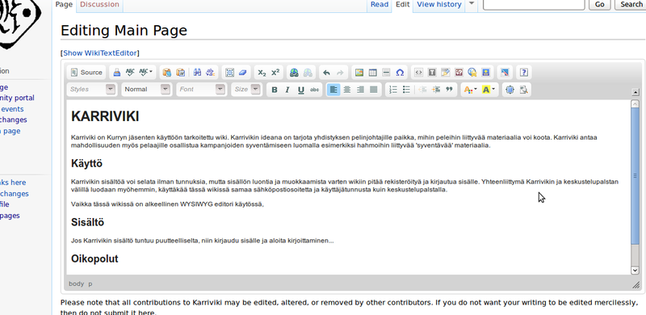
Task: Open the background color picker
Action: coord(489,90)
